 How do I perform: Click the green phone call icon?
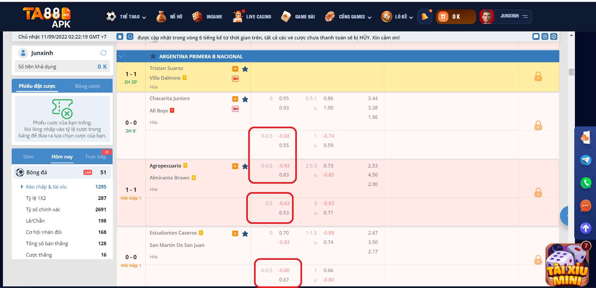[586, 183]
